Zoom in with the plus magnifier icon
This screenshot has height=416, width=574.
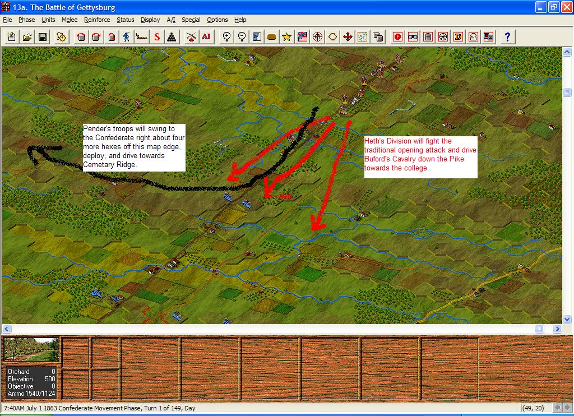pos(226,36)
